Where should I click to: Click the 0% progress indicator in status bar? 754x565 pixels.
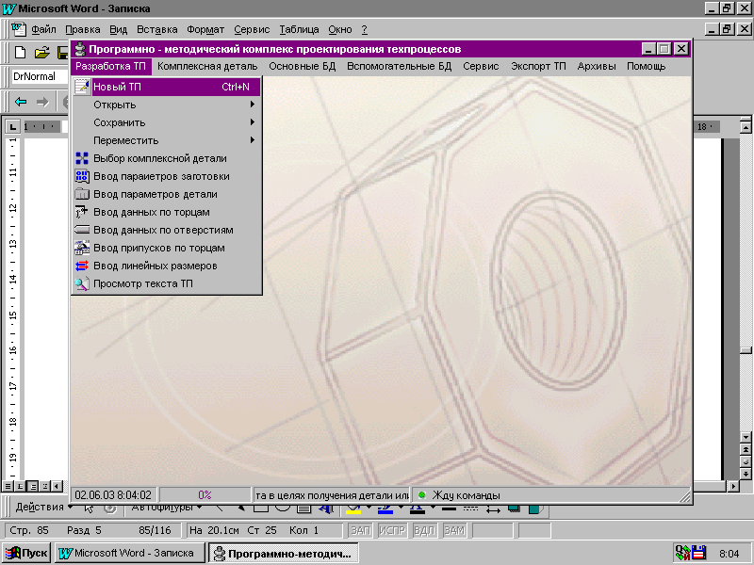pyautogui.click(x=205, y=494)
